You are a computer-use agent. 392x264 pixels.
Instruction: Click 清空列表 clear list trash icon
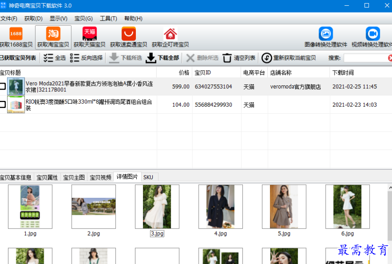pos(227,58)
